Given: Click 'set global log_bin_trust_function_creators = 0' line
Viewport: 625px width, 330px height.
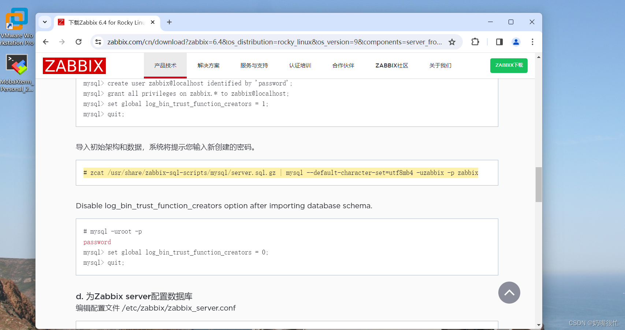Looking at the screenshot, I should point(176,252).
